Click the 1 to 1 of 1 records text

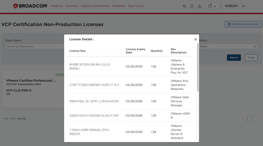point(15,119)
